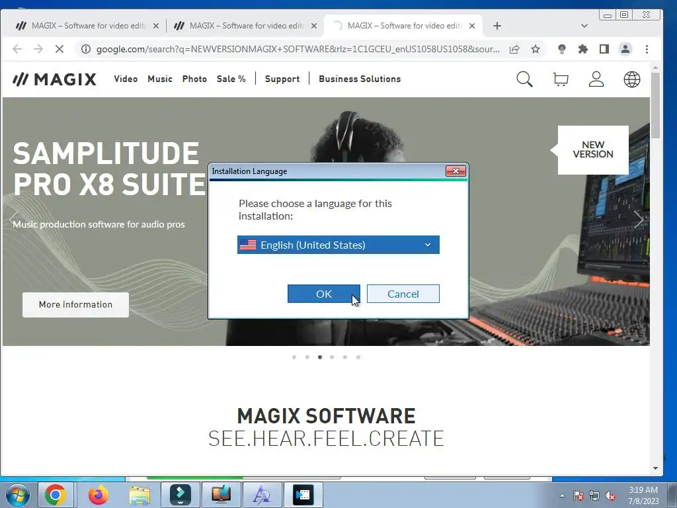Open the taskbar clock and date

pos(643,495)
